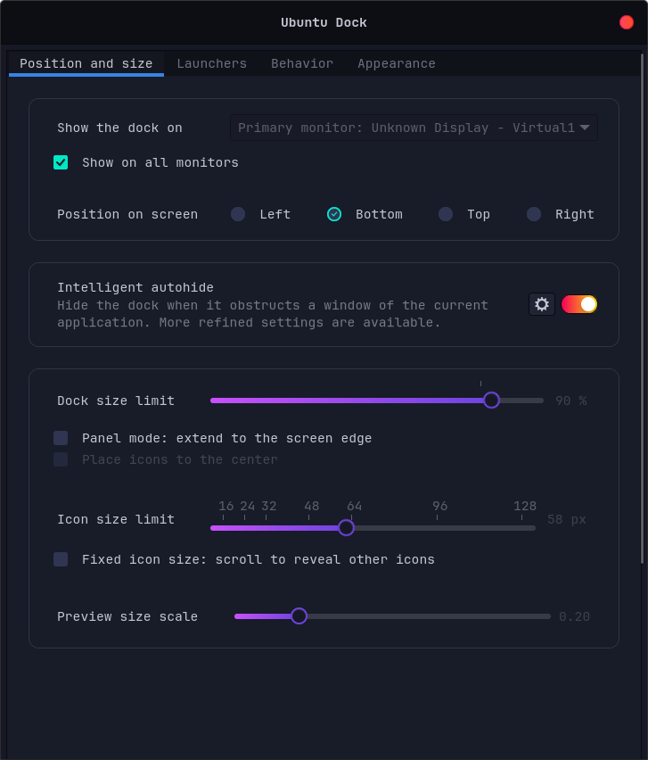Uncheck Show on all monitors
The height and width of the screenshot is (760, 648).
pos(61,162)
